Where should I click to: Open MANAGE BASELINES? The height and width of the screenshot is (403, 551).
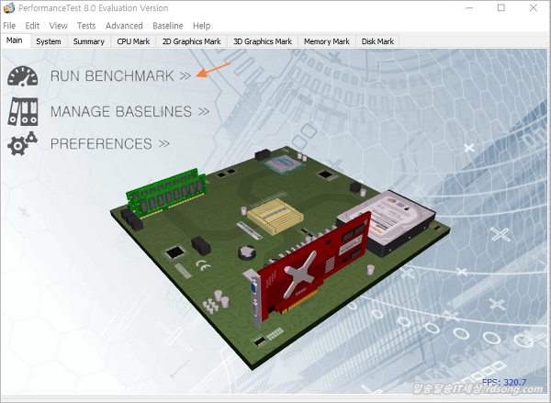coord(121,111)
